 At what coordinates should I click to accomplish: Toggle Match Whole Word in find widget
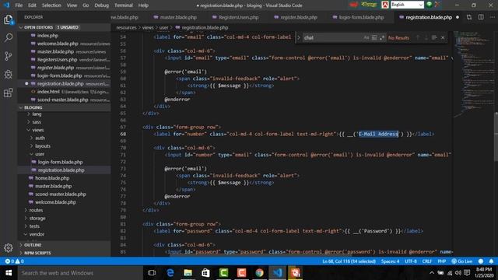tap(374, 37)
